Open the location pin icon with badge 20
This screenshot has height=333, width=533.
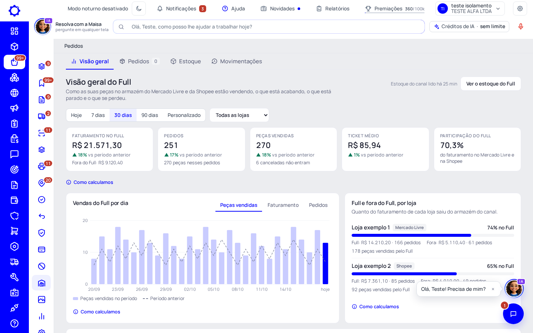[x=41, y=183]
